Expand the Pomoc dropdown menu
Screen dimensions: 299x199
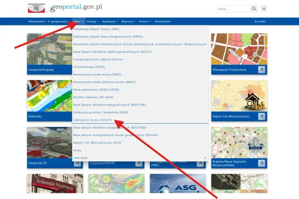145,22
